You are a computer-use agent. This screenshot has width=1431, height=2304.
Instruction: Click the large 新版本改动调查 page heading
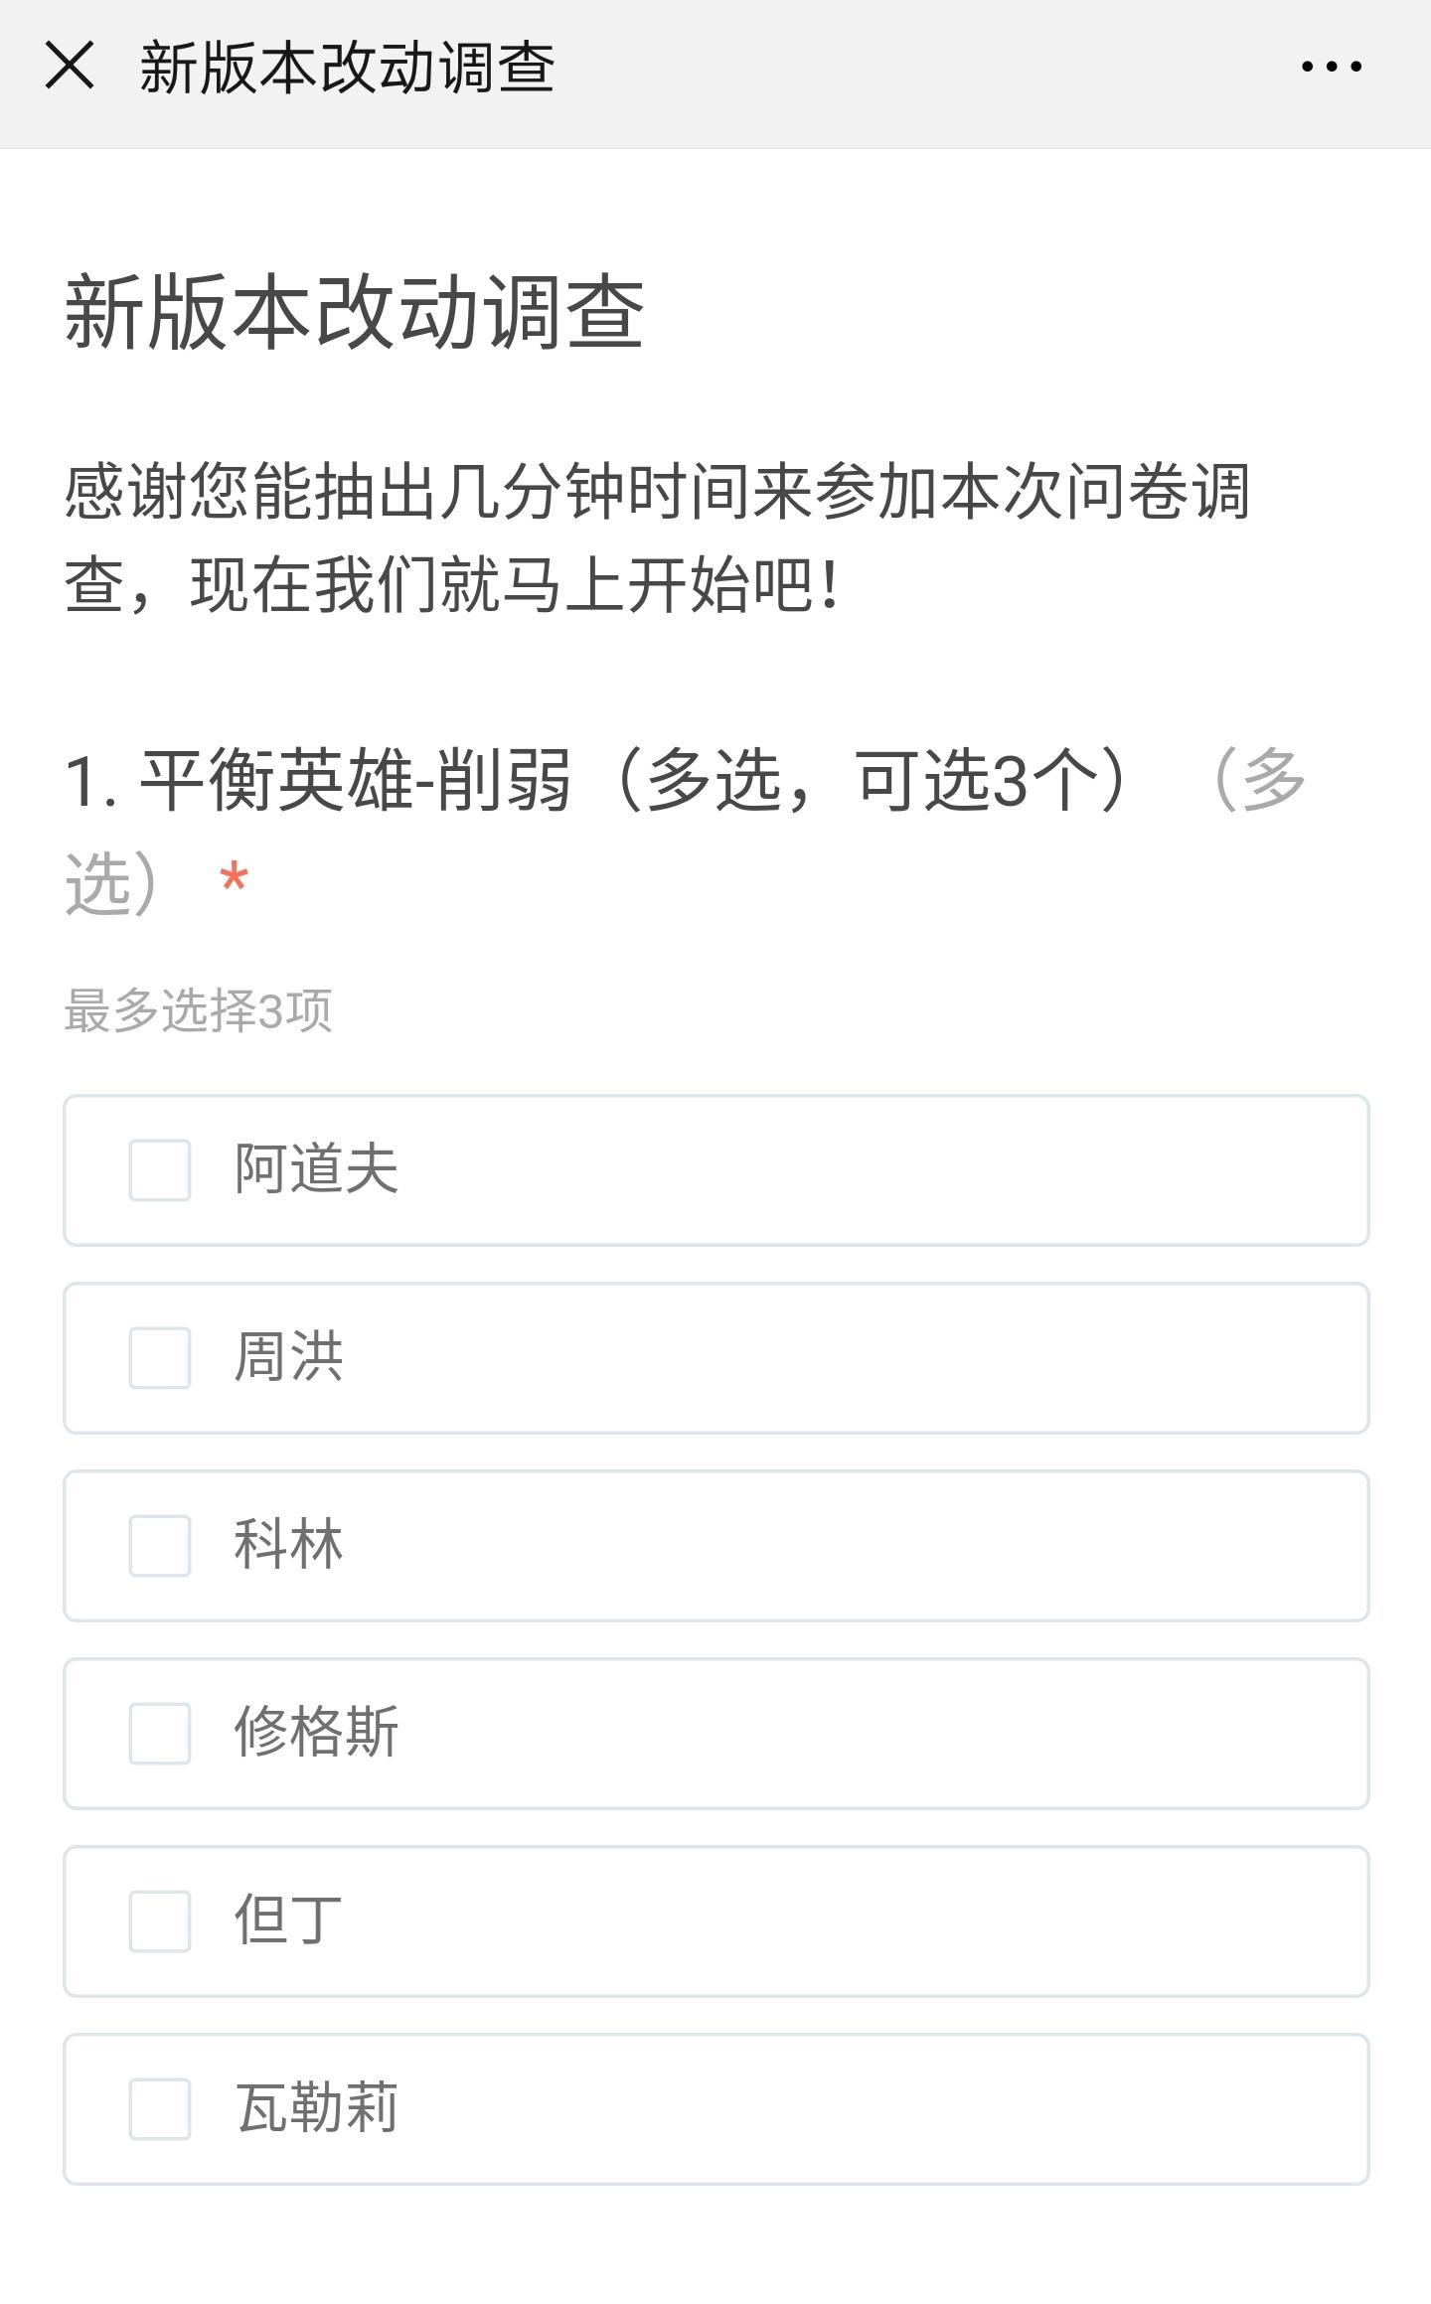click(x=355, y=313)
